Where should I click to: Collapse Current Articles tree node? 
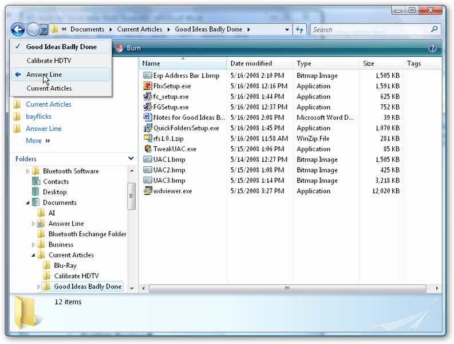click(33, 255)
